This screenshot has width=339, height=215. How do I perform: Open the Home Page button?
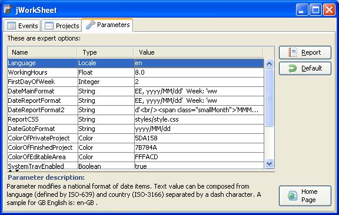[305, 196]
